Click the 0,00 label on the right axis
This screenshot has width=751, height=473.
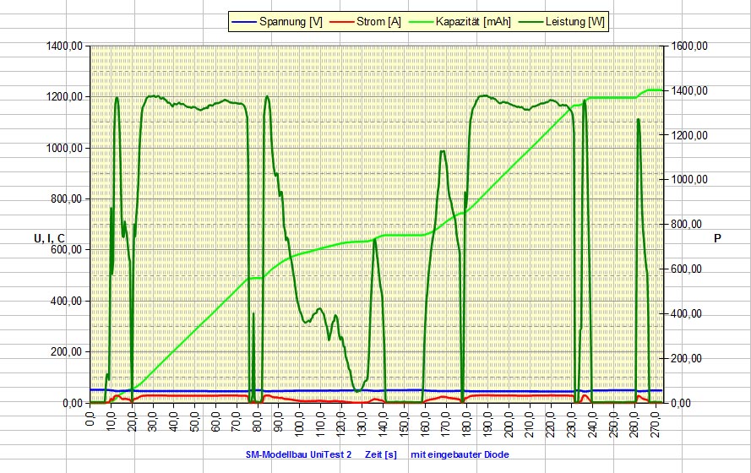684,403
